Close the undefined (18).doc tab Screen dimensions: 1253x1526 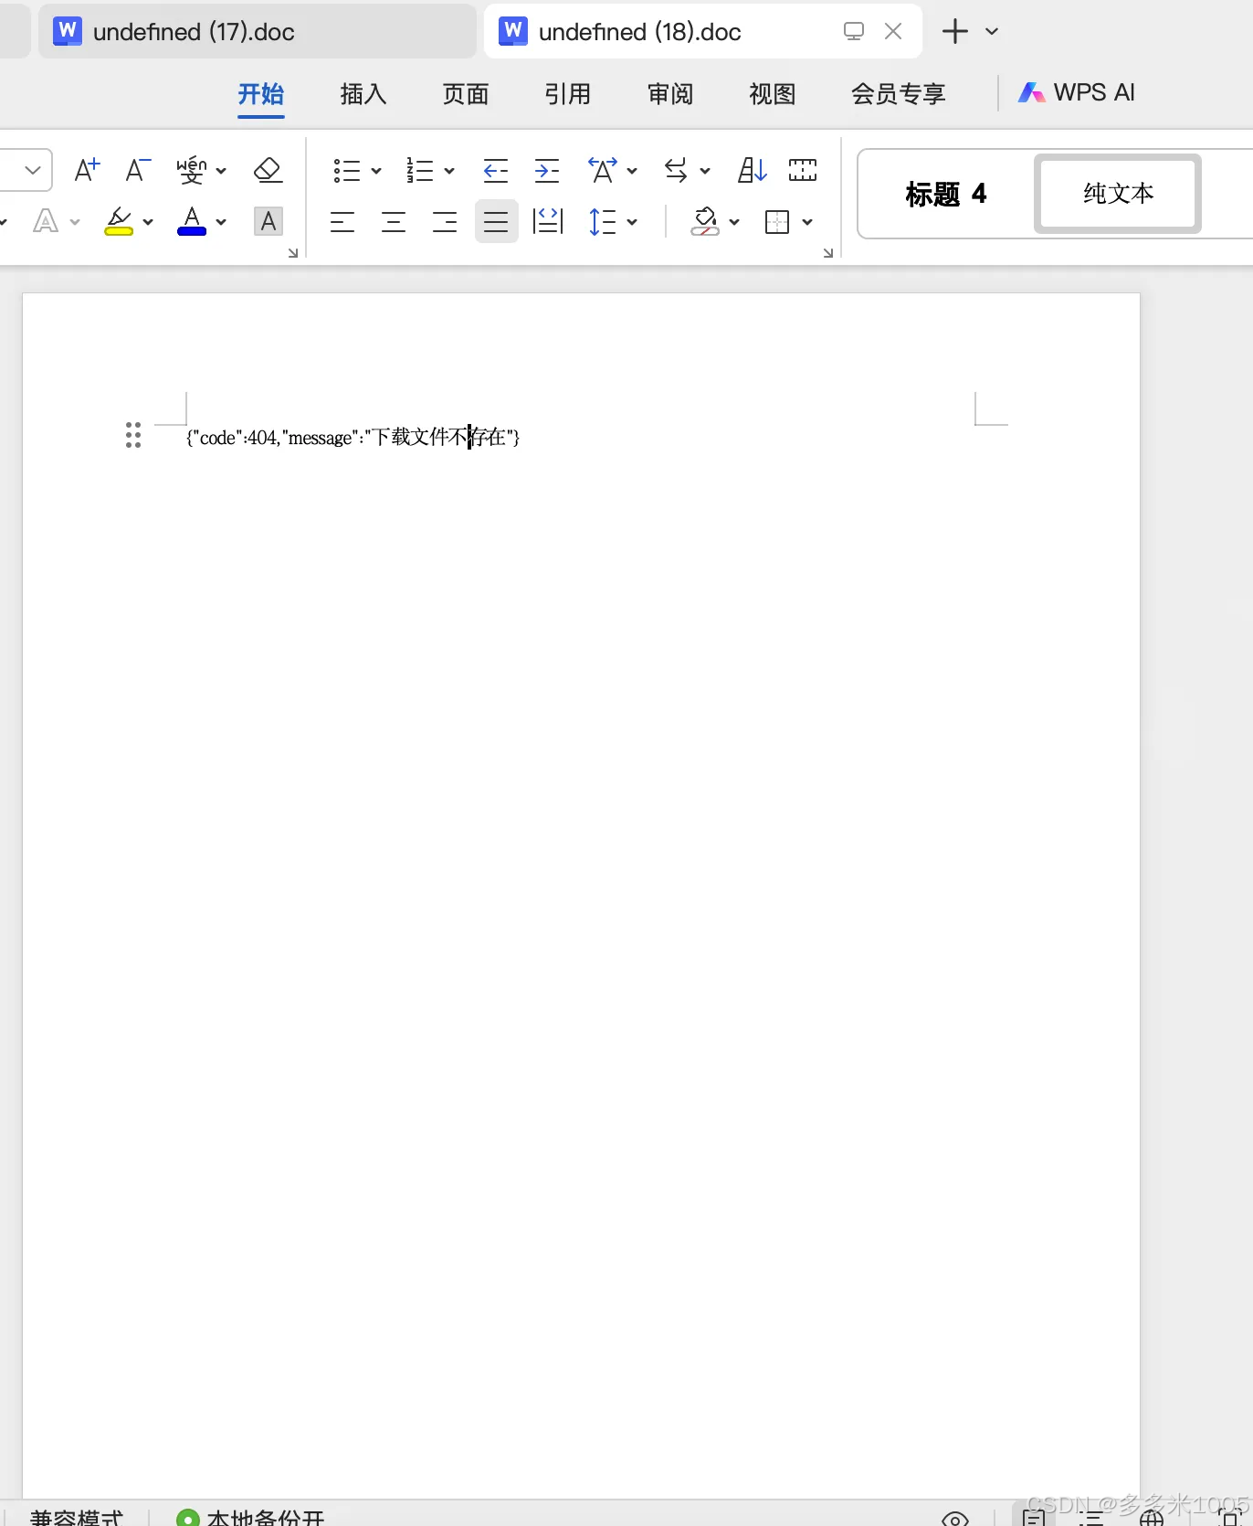tap(894, 31)
